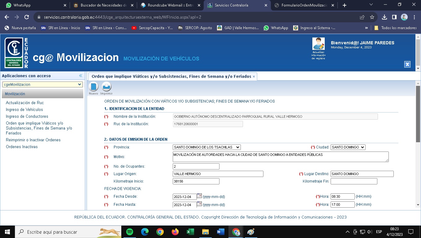Collapse the Aplicaciones con acceso panel
The height and width of the screenshot is (238, 421).
[x=80, y=76]
